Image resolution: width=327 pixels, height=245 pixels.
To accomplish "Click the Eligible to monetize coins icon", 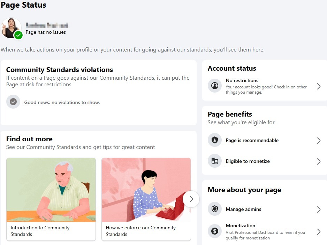I will [x=215, y=161].
